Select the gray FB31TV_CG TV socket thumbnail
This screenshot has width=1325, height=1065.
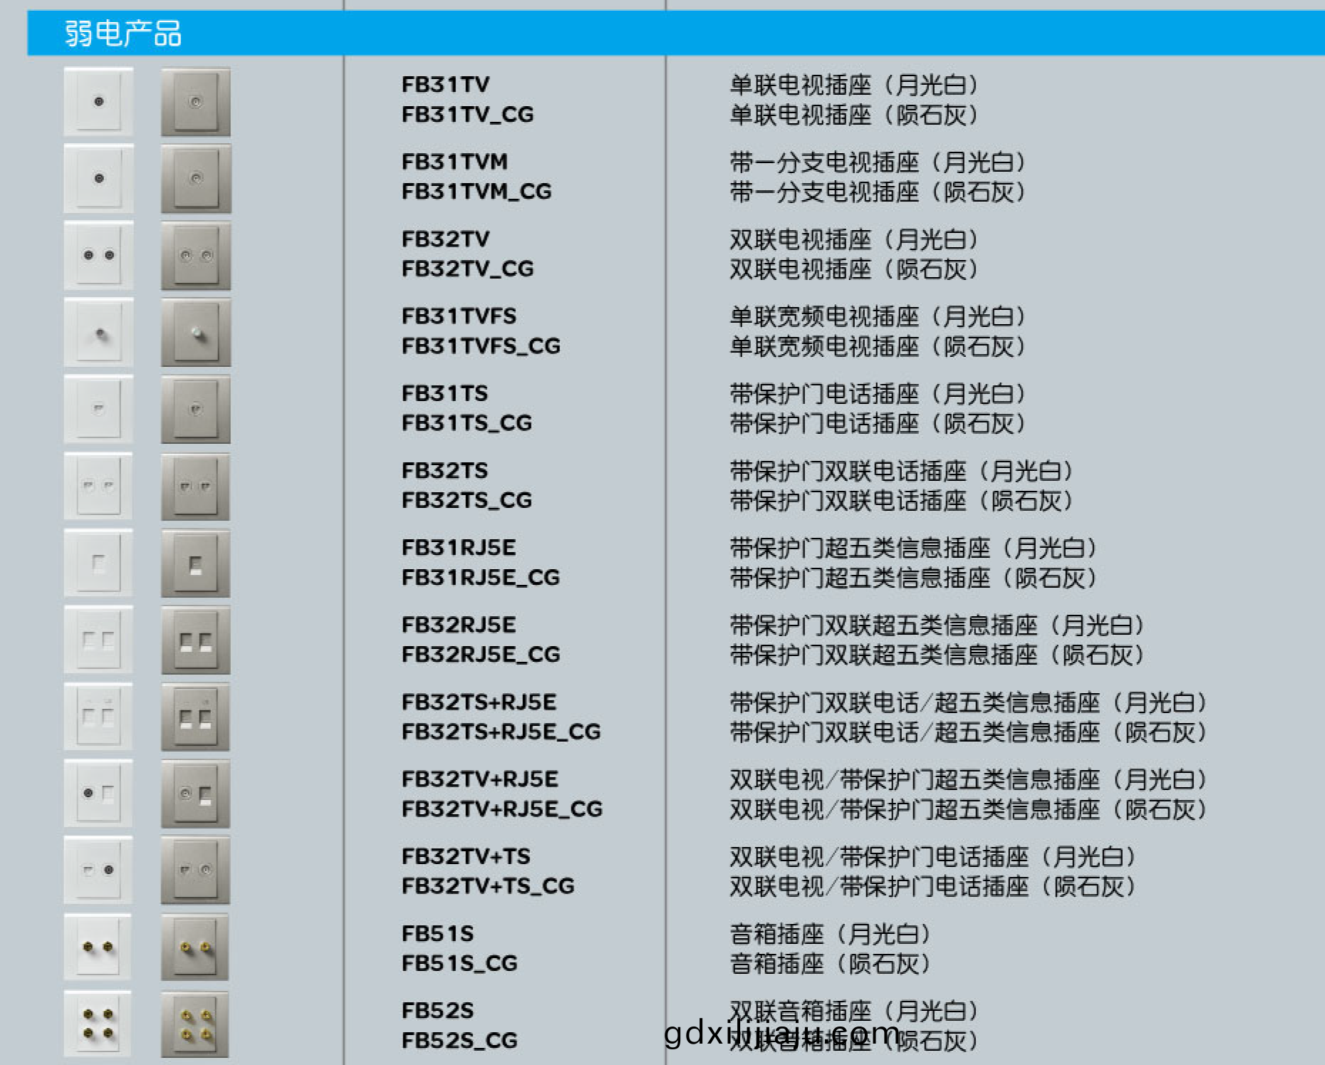[x=194, y=102]
